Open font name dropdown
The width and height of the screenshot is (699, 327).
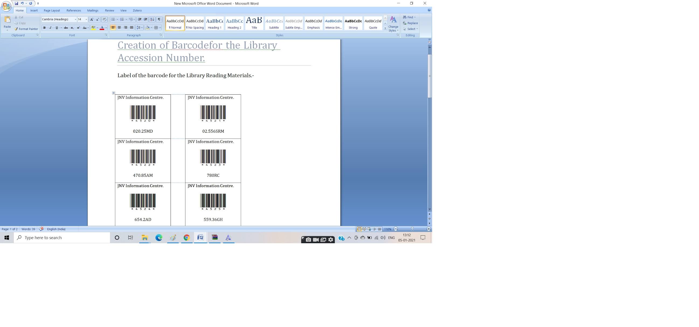75,19
